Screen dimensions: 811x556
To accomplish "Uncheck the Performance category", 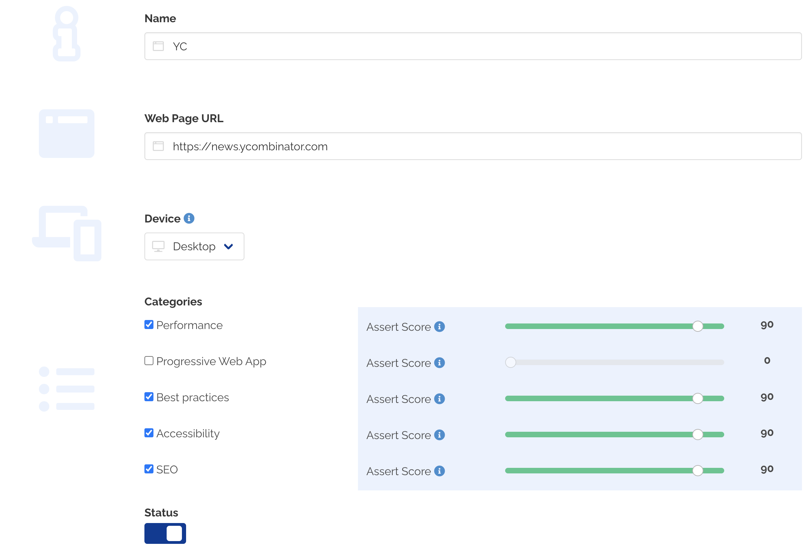I will [x=149, y=325].
